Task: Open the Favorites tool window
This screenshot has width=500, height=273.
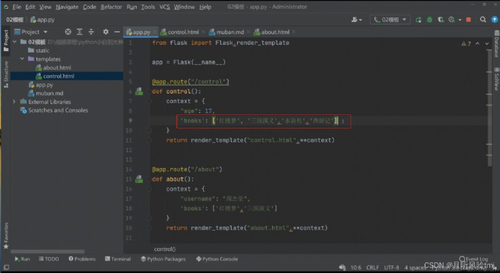Action: [6, 236]
